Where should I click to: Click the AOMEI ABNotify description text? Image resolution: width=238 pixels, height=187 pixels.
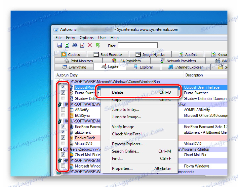pyautogui.click(x=197, y=110)
